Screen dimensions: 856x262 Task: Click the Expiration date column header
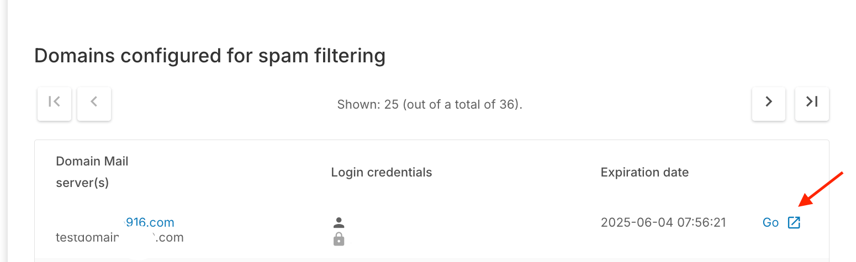click(x=644, y=172)
